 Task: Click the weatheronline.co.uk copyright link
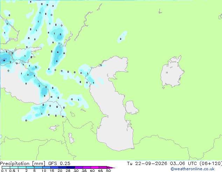(x=192, y=169)
